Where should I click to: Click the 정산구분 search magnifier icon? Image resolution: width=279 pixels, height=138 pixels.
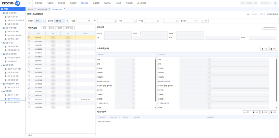67,21
